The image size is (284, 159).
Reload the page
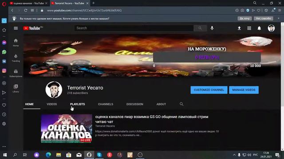coord(26,11)
